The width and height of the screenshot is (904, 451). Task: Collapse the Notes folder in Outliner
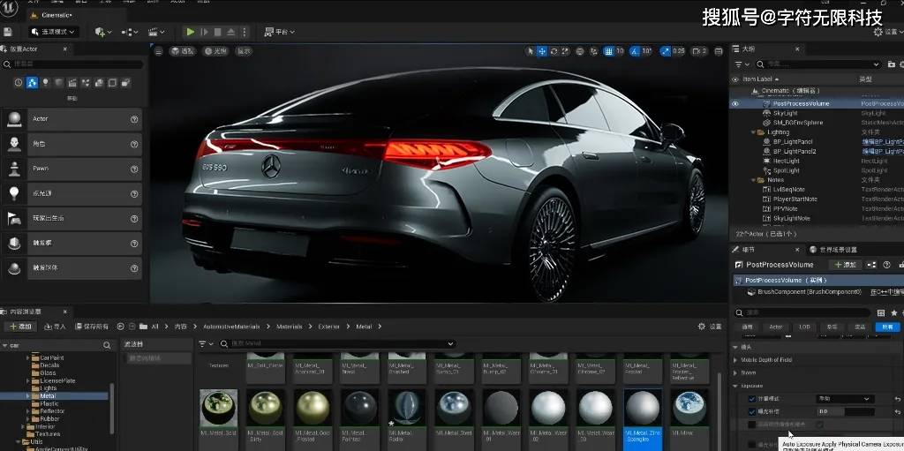[755, 180]
